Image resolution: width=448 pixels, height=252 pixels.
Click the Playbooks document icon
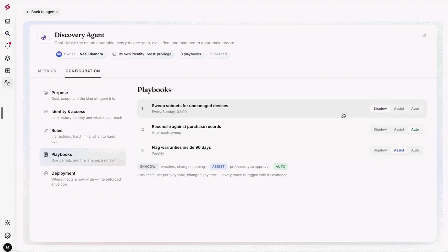click(46, 154)
